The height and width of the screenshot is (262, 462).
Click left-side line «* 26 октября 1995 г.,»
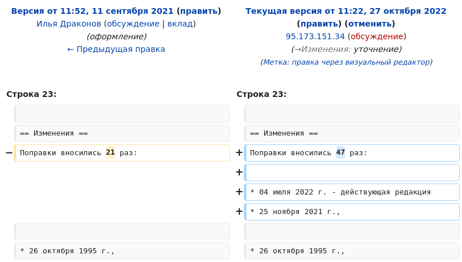click(x=122, y=251)
